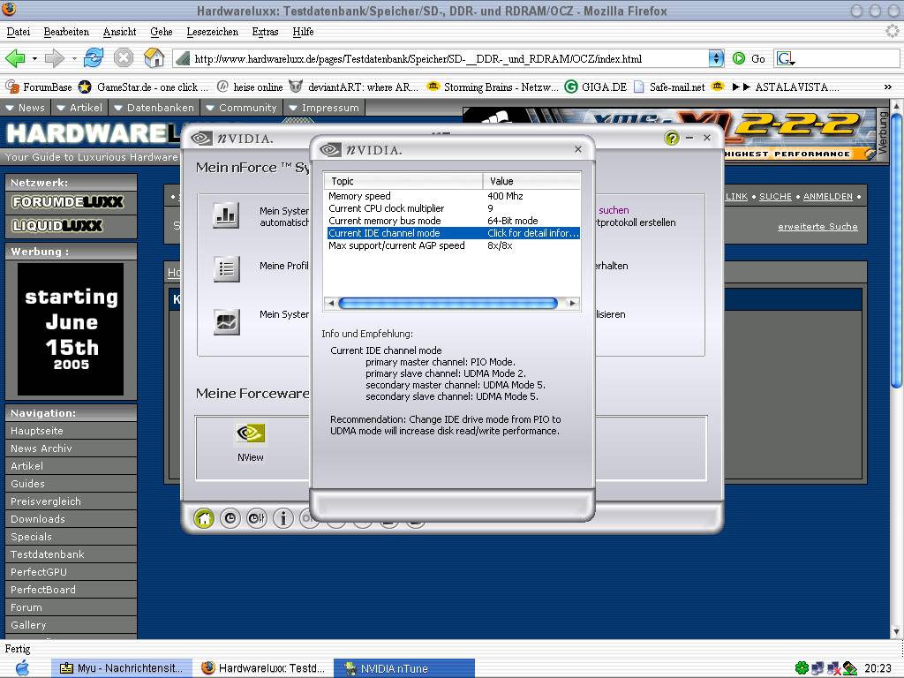Click the dialog list's right scroll arrow
904x678 pixels.
pyautogui.click(x=572, y=303)
